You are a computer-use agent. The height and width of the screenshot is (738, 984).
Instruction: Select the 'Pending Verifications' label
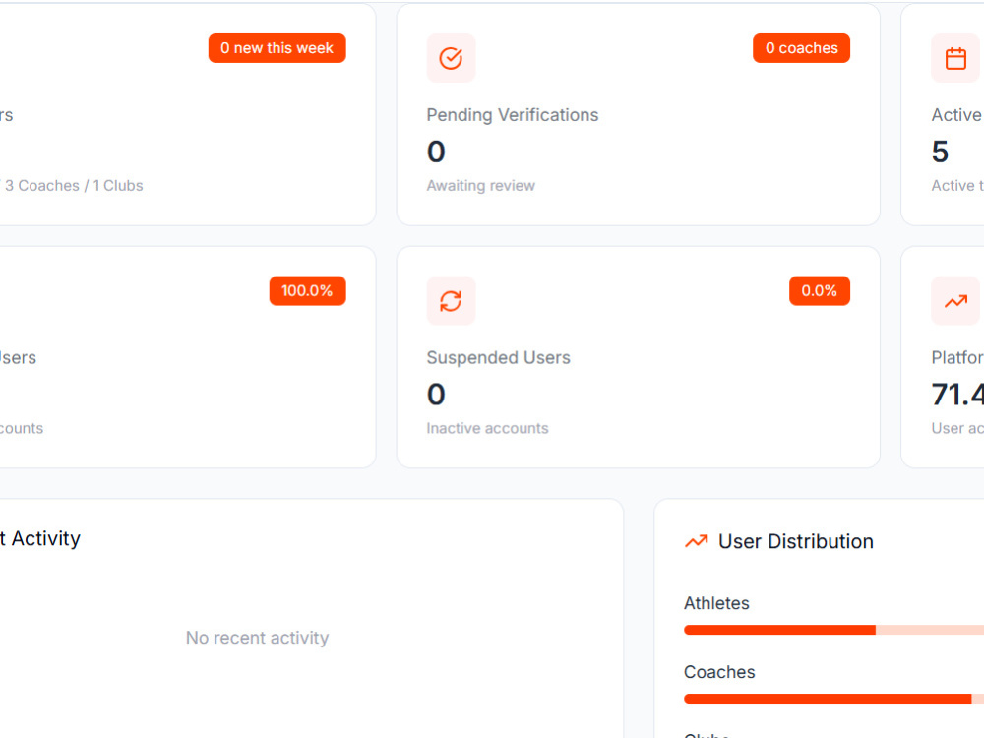click(x=513, y=115)
